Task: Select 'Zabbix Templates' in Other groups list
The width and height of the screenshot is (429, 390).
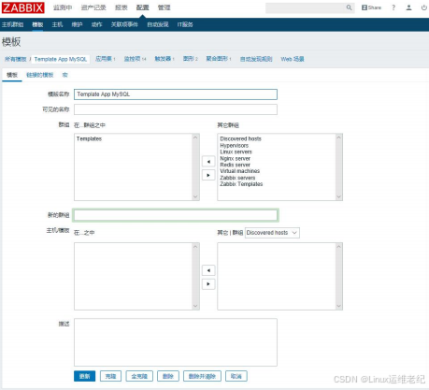Action: point(241,184)
